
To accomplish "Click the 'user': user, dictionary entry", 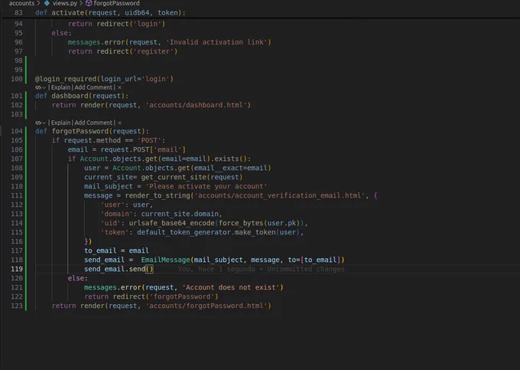I will 127,205.
